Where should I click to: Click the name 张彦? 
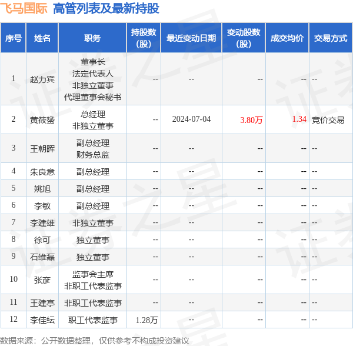coord(42,280)
